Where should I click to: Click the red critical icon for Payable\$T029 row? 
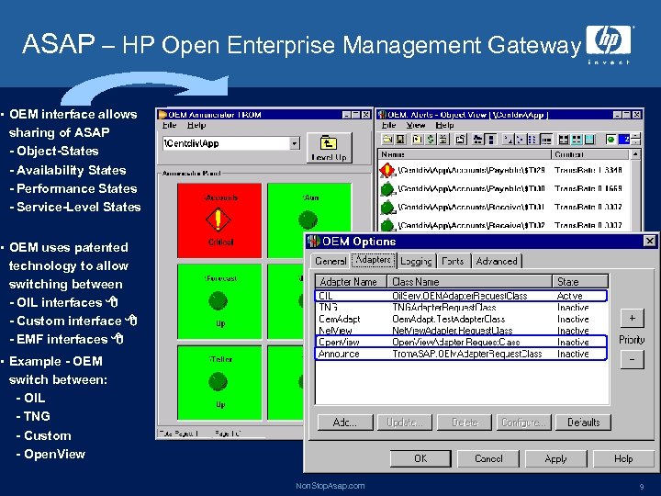coord(387,170)
